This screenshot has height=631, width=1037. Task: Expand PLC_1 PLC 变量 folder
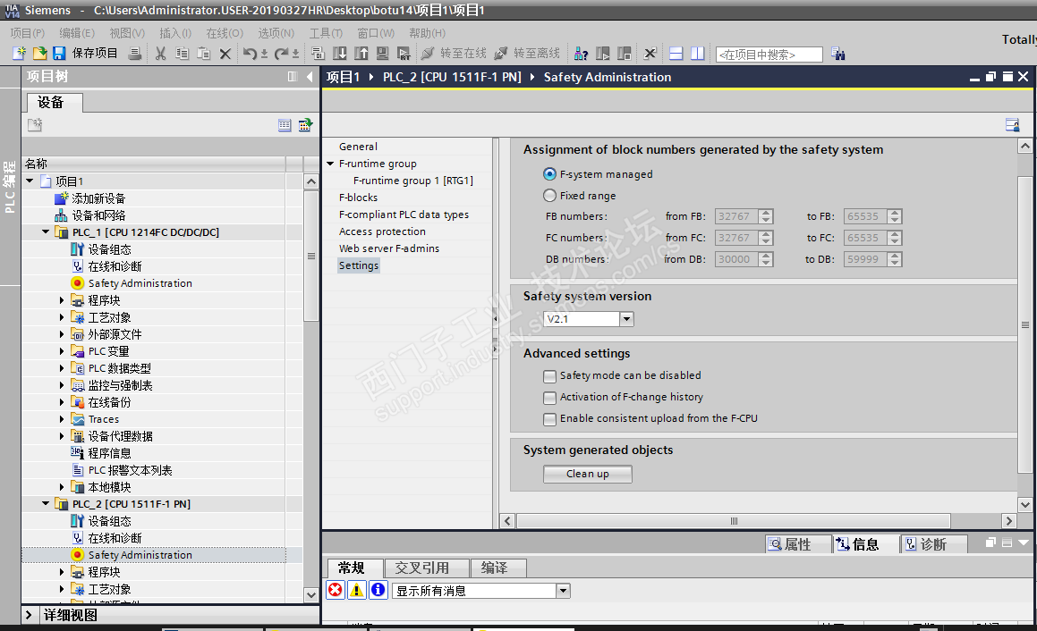(x=62, y=351)
